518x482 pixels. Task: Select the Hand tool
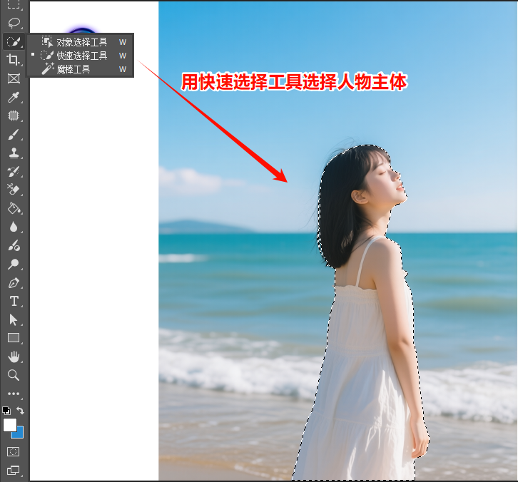pos(13,356)
